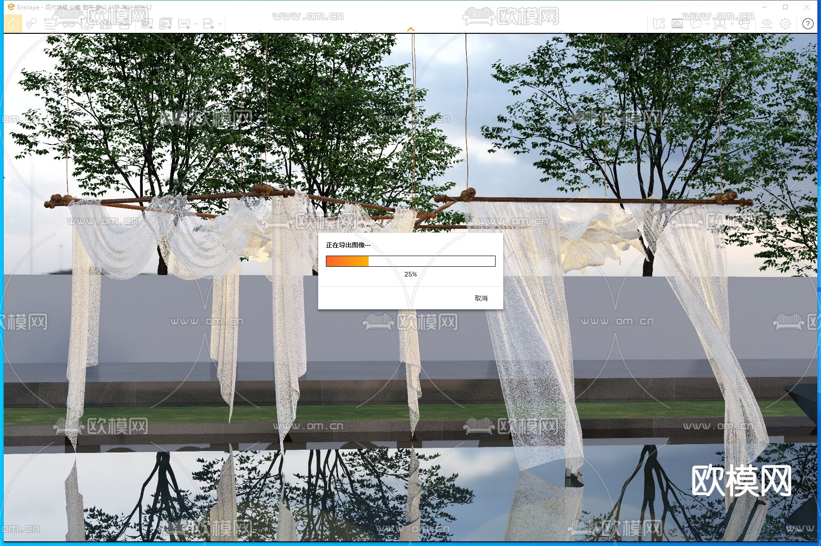Click the 正在导出图像 dialog title text

pos(348,245)
